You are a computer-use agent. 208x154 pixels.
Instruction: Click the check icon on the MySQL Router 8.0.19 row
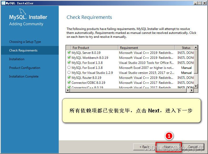pyautogui.click(x=69, y=77)
